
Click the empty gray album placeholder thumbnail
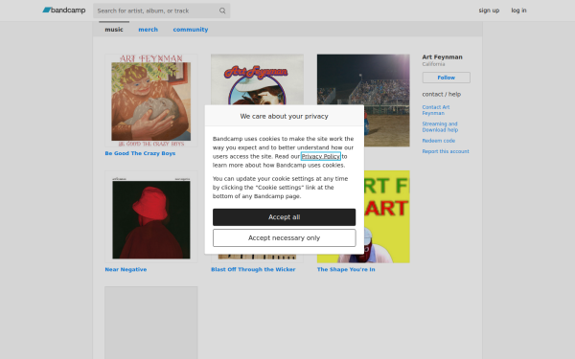pos(151,323)
